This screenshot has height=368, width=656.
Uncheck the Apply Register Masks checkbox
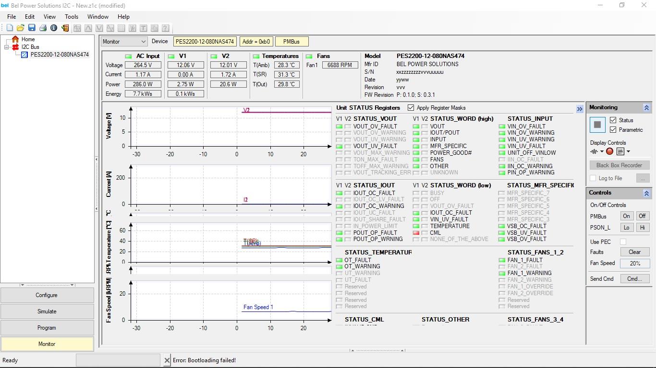tap(410, 107)
